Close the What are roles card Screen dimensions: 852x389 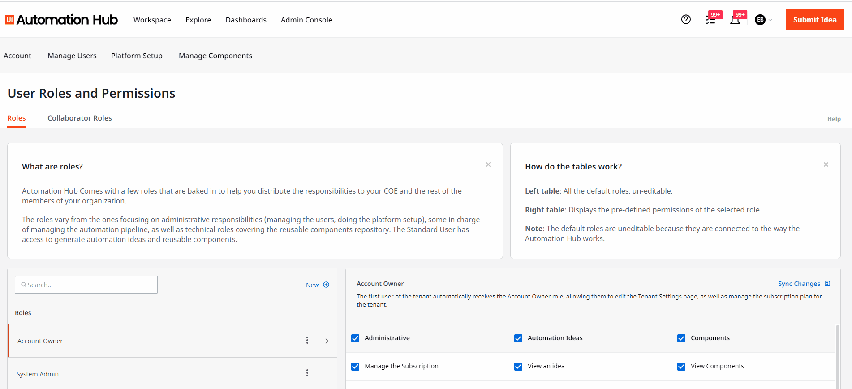click(488, 164)
